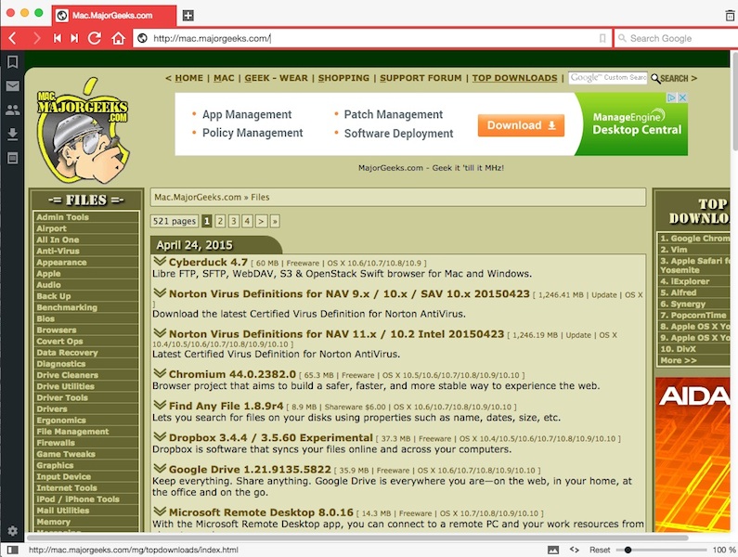The width and height of the screenshot is (738, 557).
Task: Open the Contacts panel in the sidebar
Action: click(12, 110)
